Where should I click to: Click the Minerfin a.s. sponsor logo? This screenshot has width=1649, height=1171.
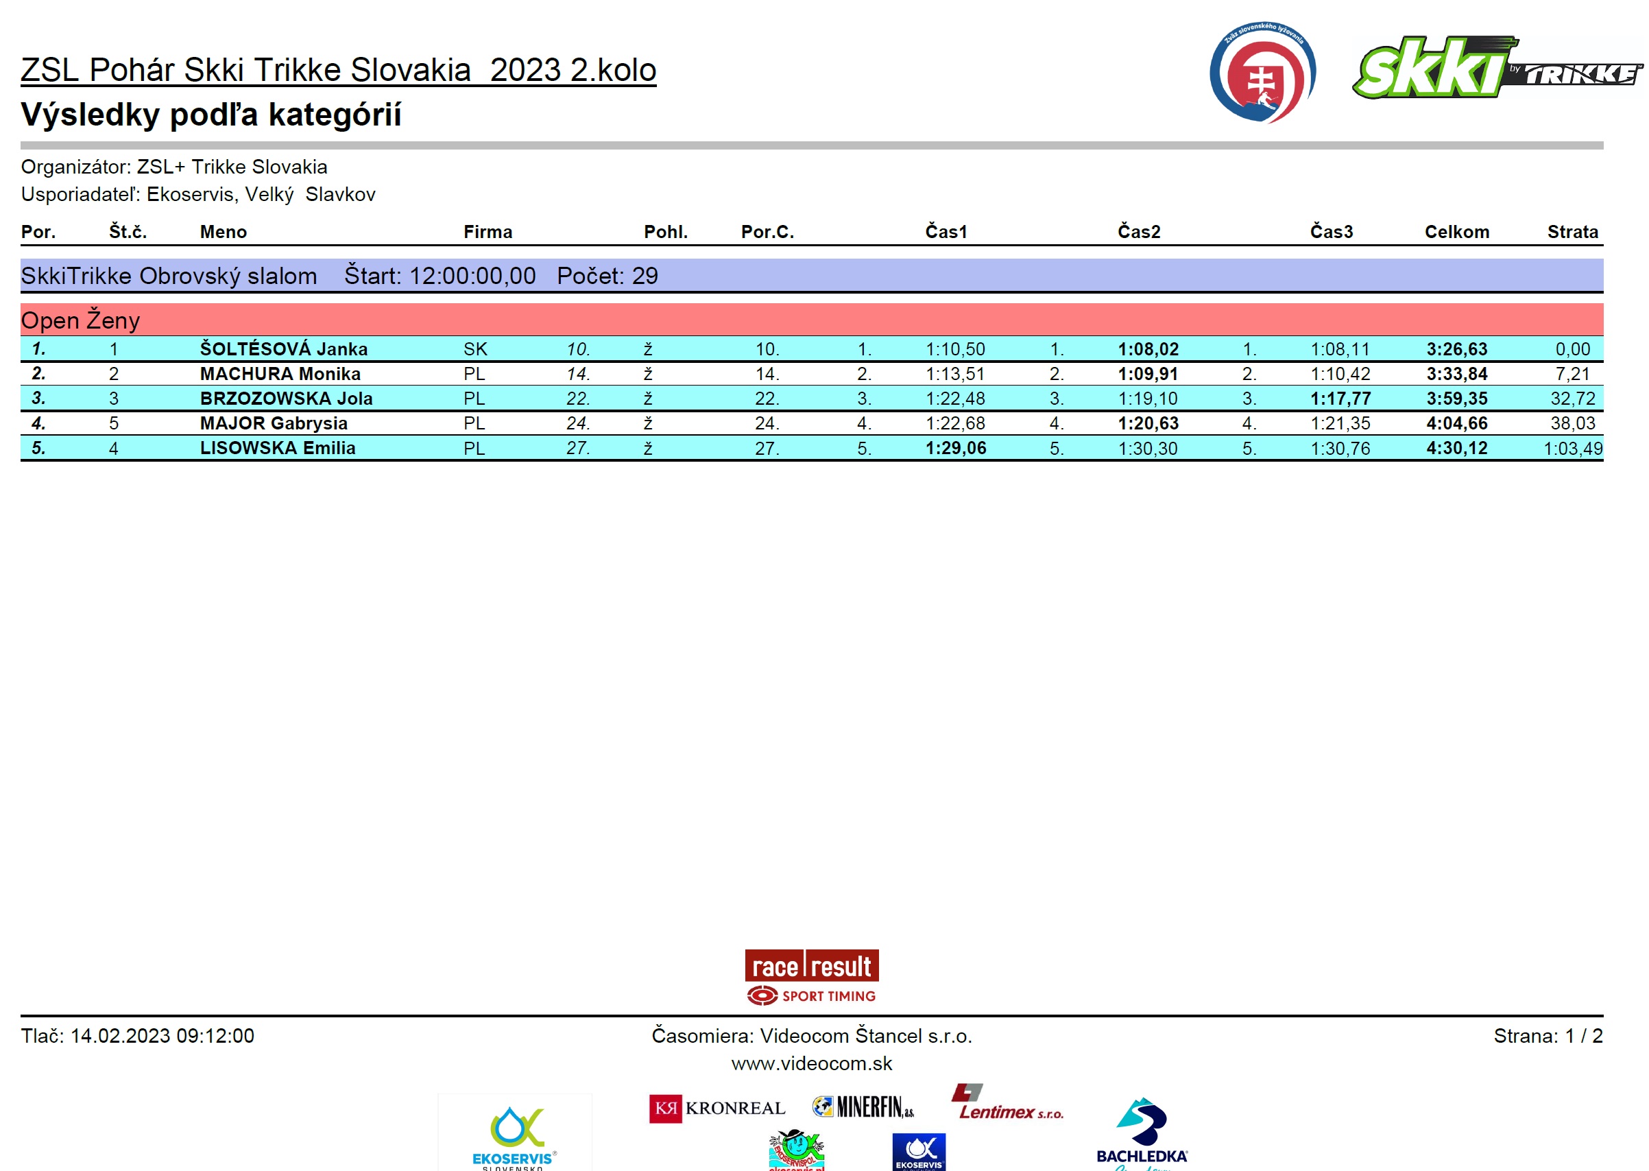(863, 1107)
